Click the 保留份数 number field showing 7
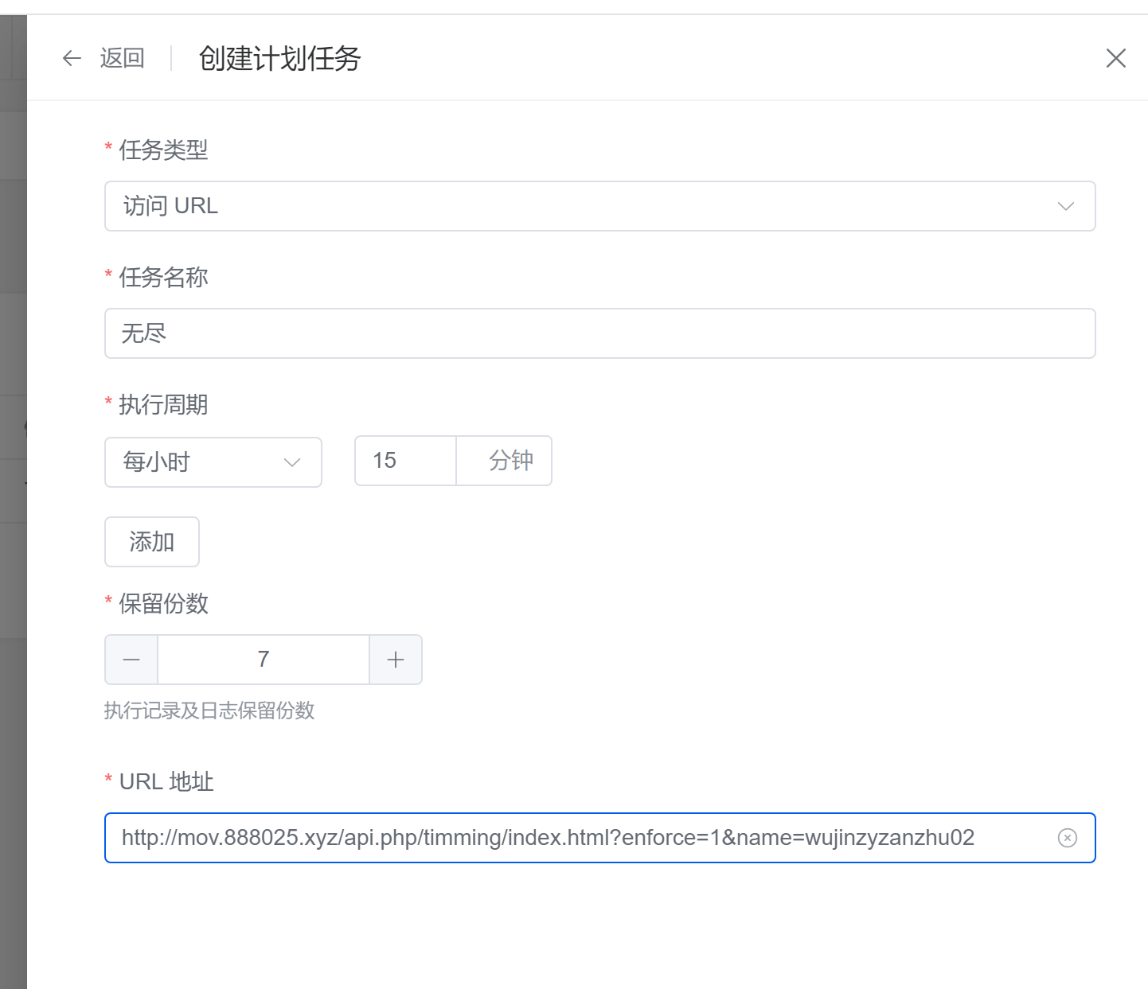Image resolution: width=1148 pixels, height=989 pixels. click(x=264, y=660)
